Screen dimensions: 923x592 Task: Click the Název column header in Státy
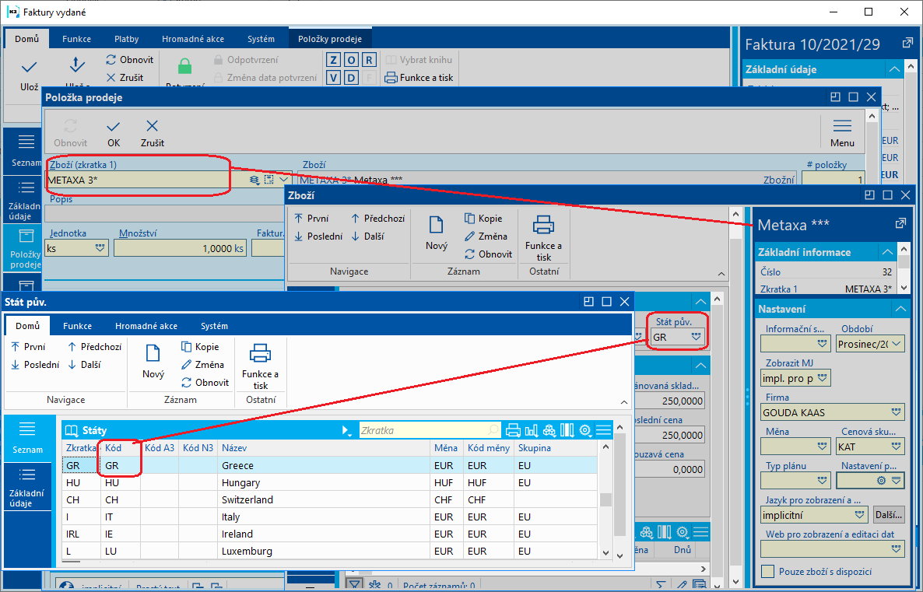click(x=323, y=448)
